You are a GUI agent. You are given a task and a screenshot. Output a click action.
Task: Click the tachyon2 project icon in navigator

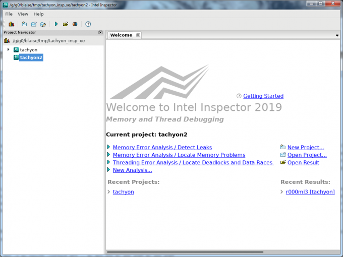pyautogui.click(x=16, y=57)
